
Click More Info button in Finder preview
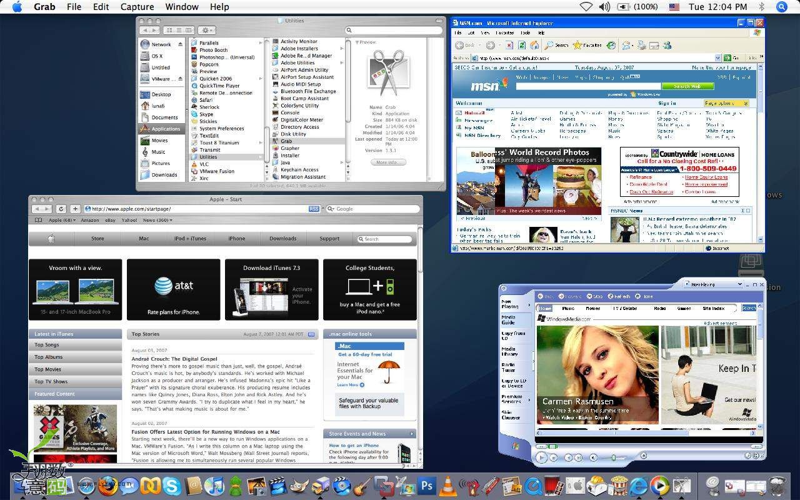click(x=387, y=162)
